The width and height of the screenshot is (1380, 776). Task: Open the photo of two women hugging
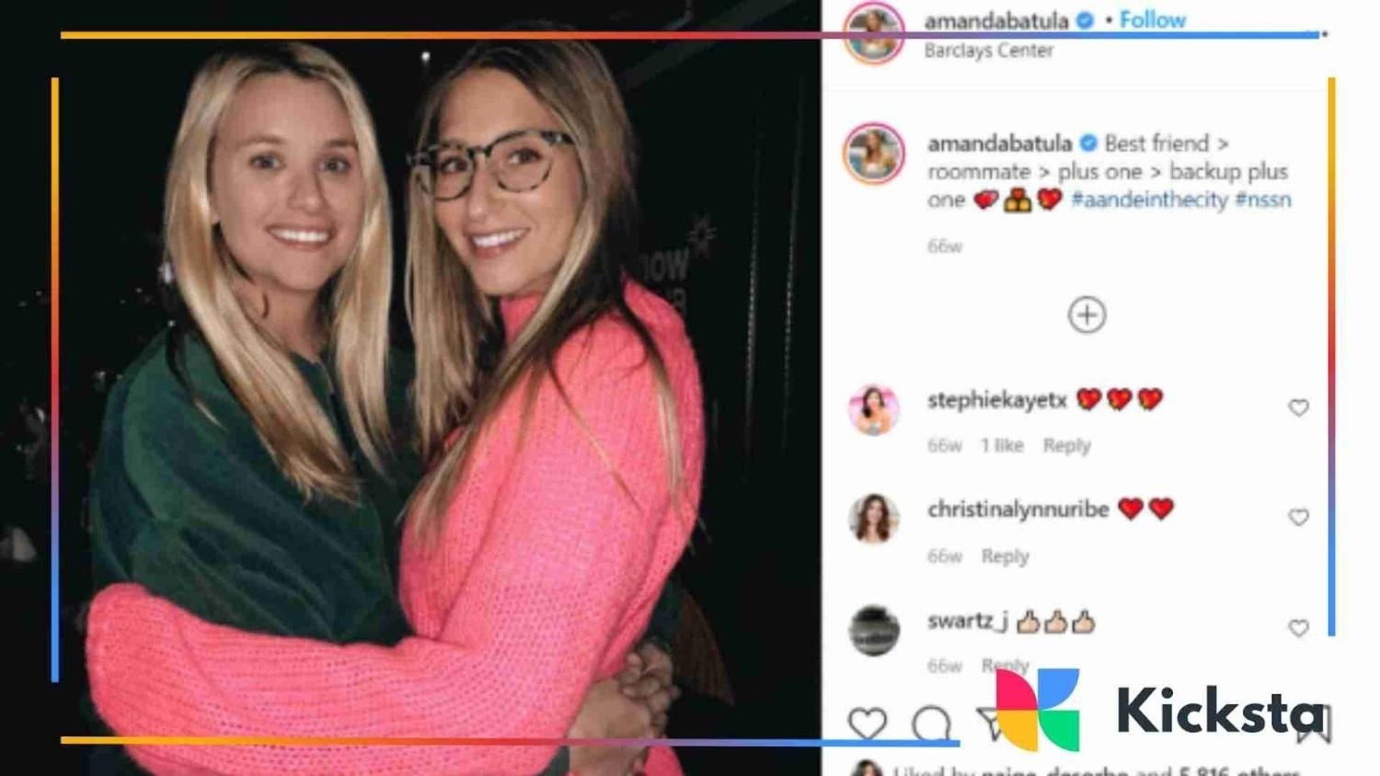coord(410,388)
